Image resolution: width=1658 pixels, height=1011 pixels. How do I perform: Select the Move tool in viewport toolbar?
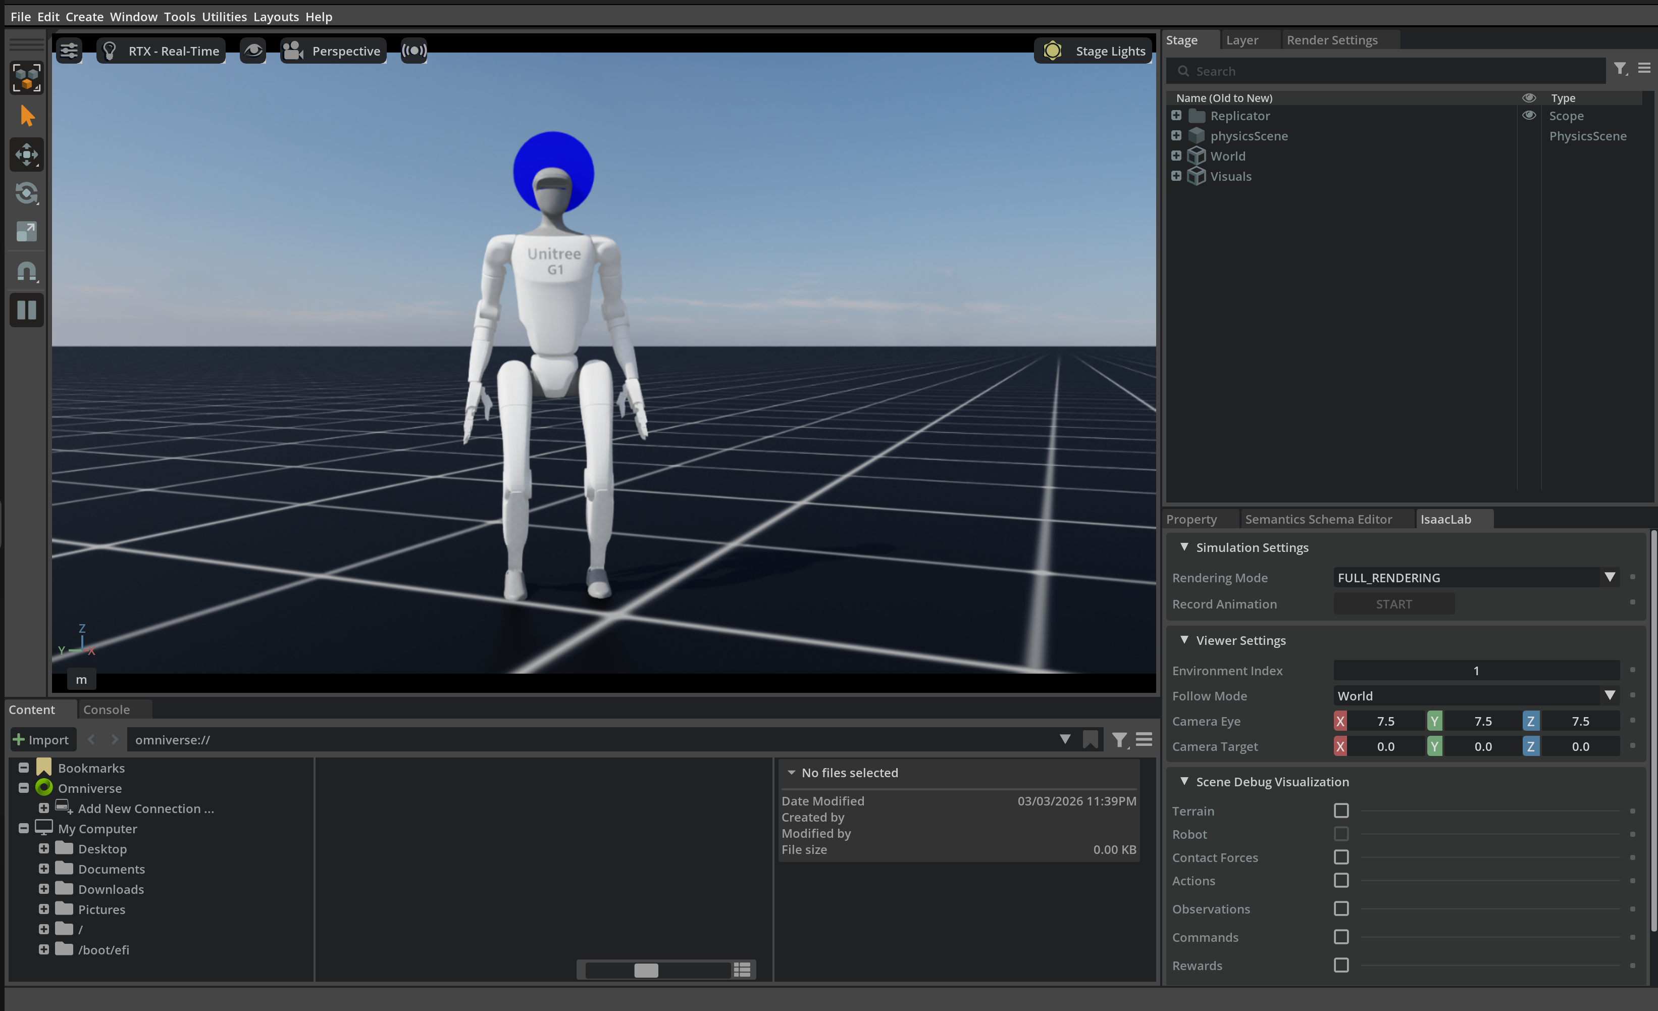pos(27,154)
